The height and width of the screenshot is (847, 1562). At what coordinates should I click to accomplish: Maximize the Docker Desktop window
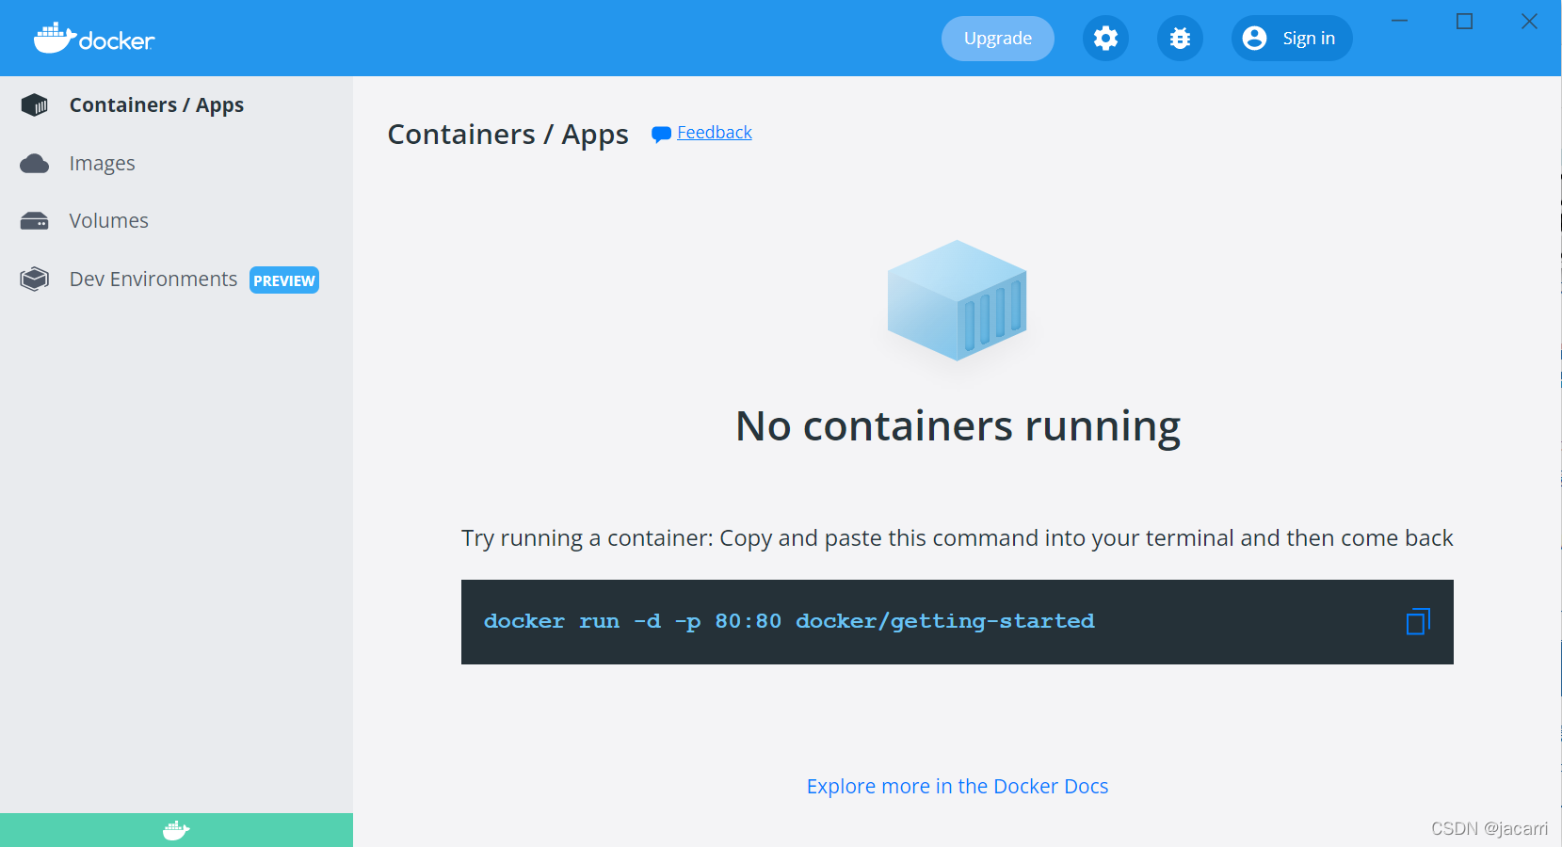(1464, 21)
